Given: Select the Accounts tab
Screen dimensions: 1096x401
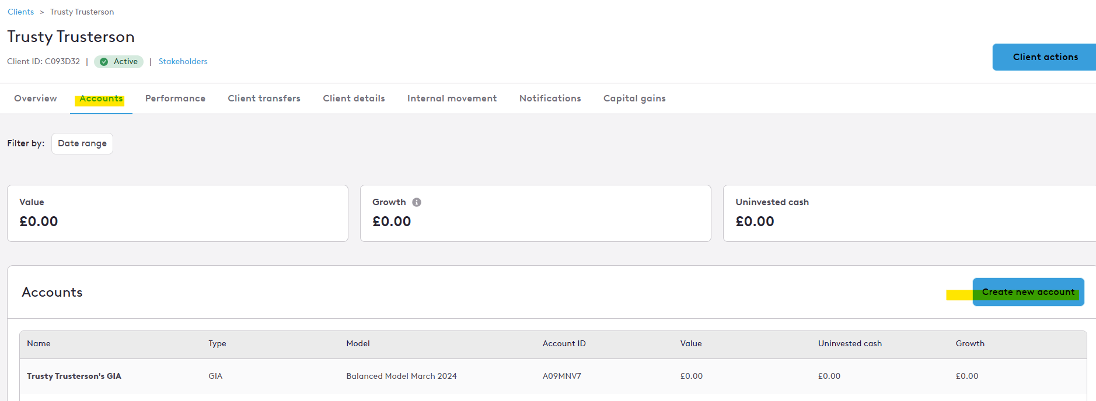Looking at the screenshot, I should [101, 99].
